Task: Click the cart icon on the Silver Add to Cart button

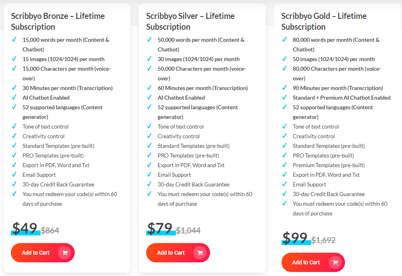Action: [200, 253]
